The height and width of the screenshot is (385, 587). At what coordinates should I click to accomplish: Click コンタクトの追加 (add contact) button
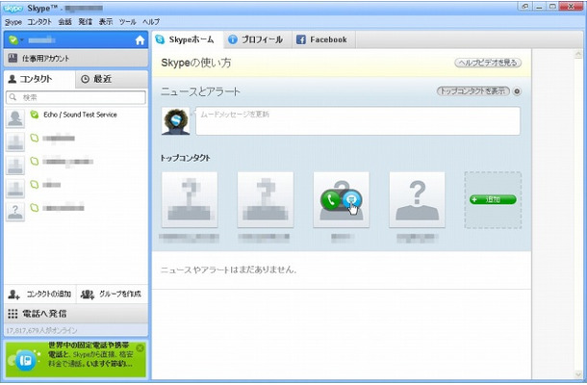coord(40,295)
